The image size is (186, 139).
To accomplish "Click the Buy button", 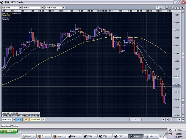I will click(19, 119).
